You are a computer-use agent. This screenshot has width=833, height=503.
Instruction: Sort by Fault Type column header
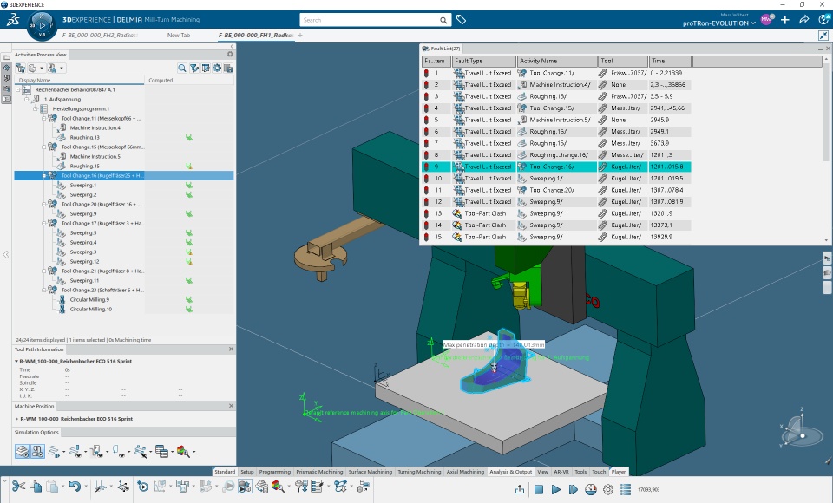pos(484,61)
